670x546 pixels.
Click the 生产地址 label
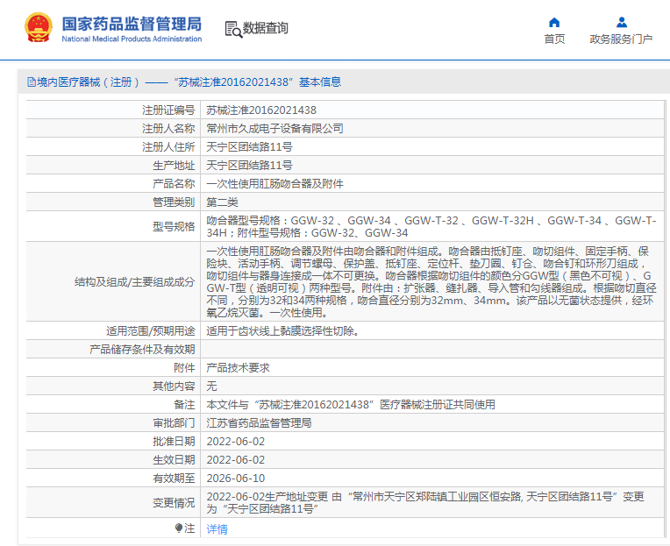click(x=174, y=166)
